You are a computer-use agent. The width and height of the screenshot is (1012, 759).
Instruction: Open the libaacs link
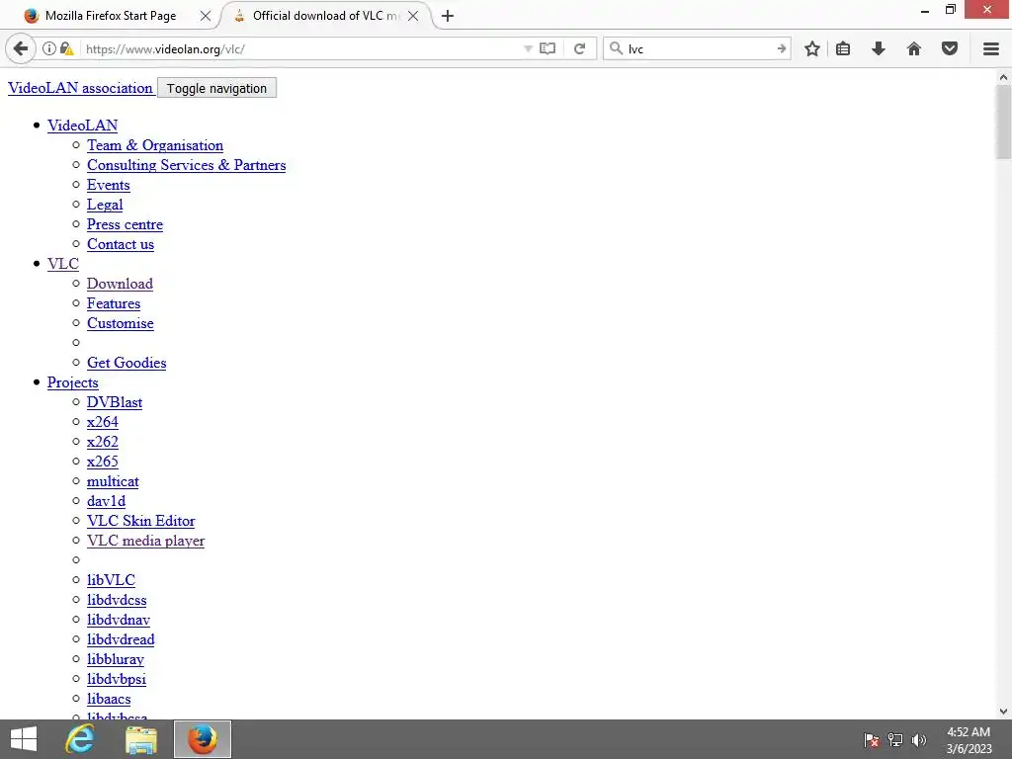[x=109, y=699]
